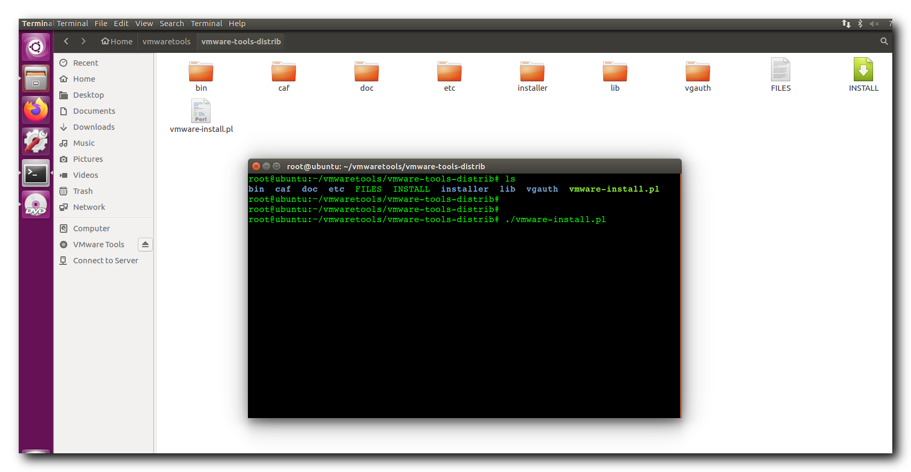Go back with the left arrow button
The image size is (911, 472).
pos(66,41)
